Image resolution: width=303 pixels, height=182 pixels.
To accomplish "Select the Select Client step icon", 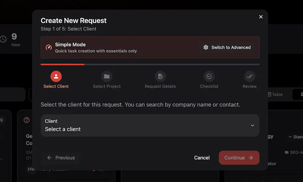I will pos(56,76).
